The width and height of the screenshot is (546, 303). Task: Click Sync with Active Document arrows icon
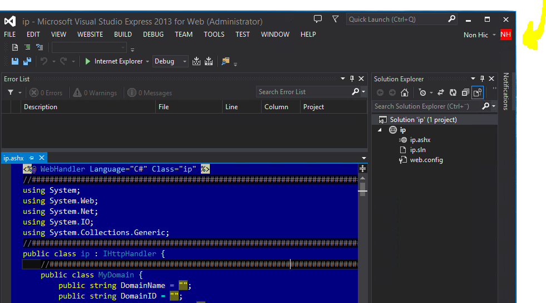click(440, 92)
